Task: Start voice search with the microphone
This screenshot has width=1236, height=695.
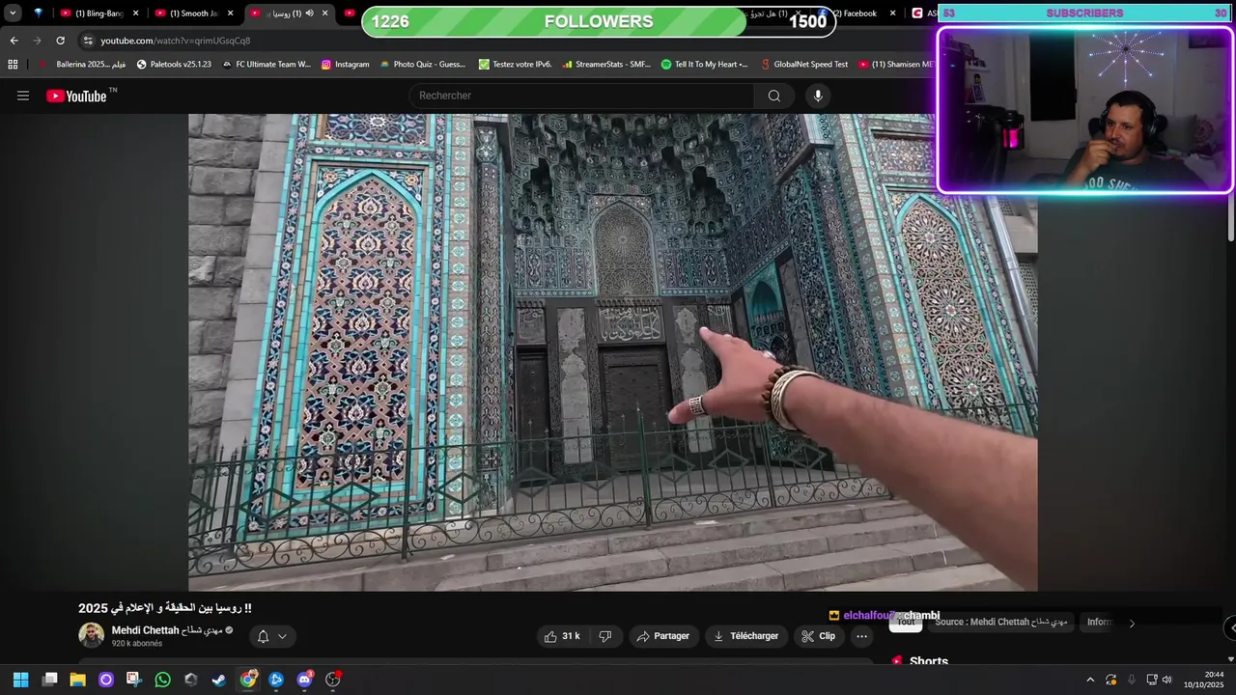Action: (x=818, y=96)
